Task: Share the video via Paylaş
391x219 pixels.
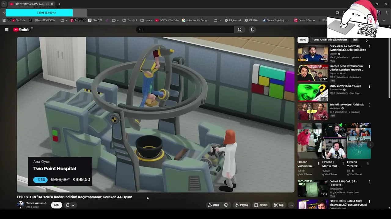Action: pos(241,205)
